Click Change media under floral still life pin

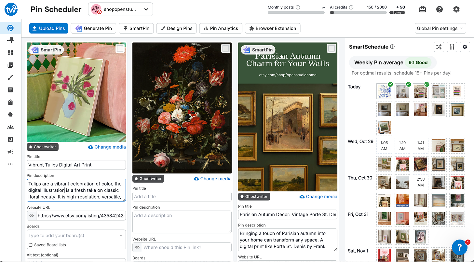tap(213, 179)
